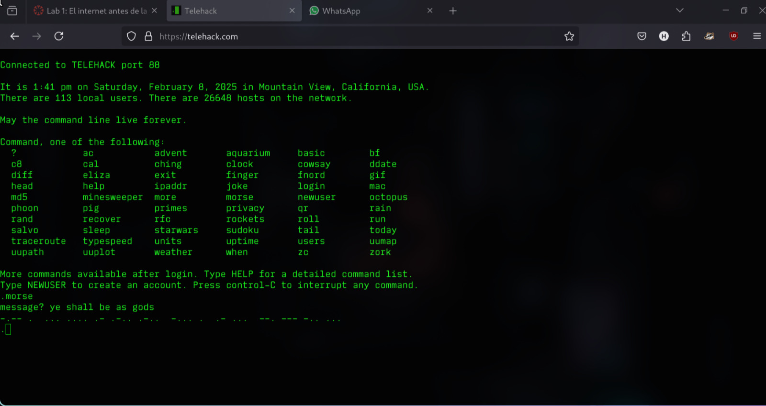
Task: Minimize the Firefox window
Action: [x=726, y=11]
